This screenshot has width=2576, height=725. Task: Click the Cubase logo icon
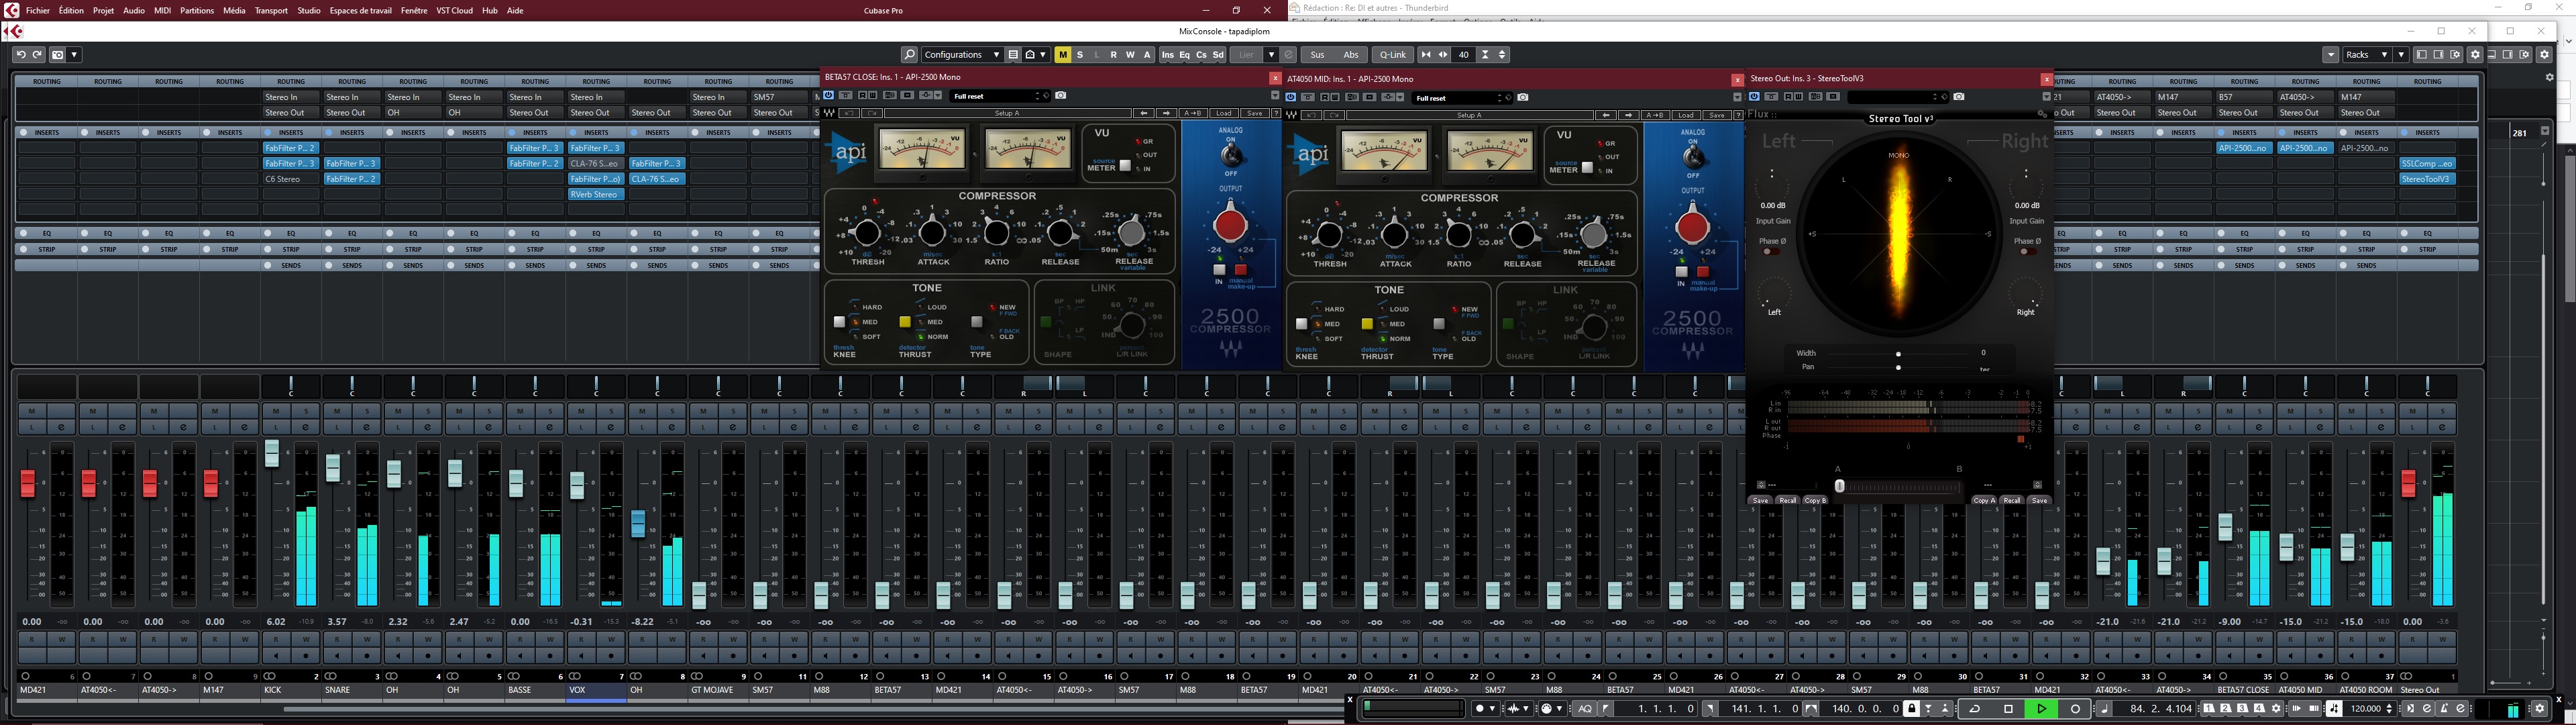11,10
